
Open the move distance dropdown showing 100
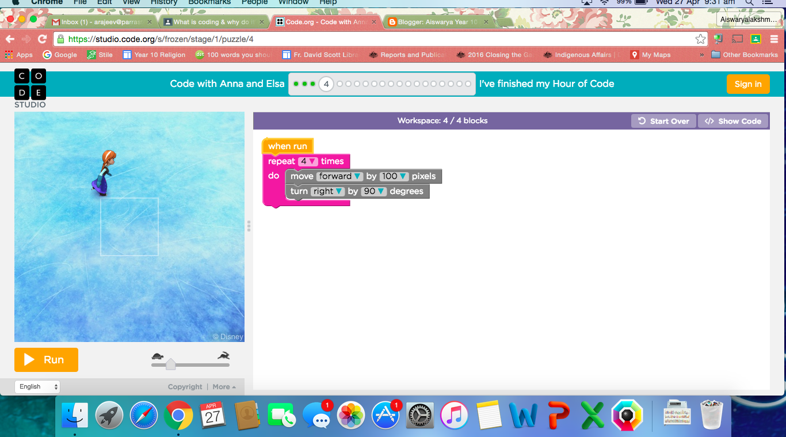click(x=394, y=176)
